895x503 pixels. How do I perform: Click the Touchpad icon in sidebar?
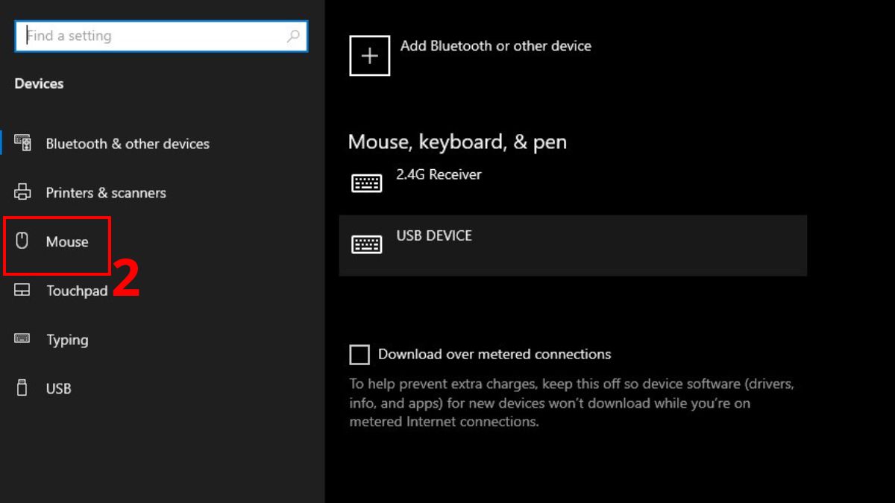point(22,290)
